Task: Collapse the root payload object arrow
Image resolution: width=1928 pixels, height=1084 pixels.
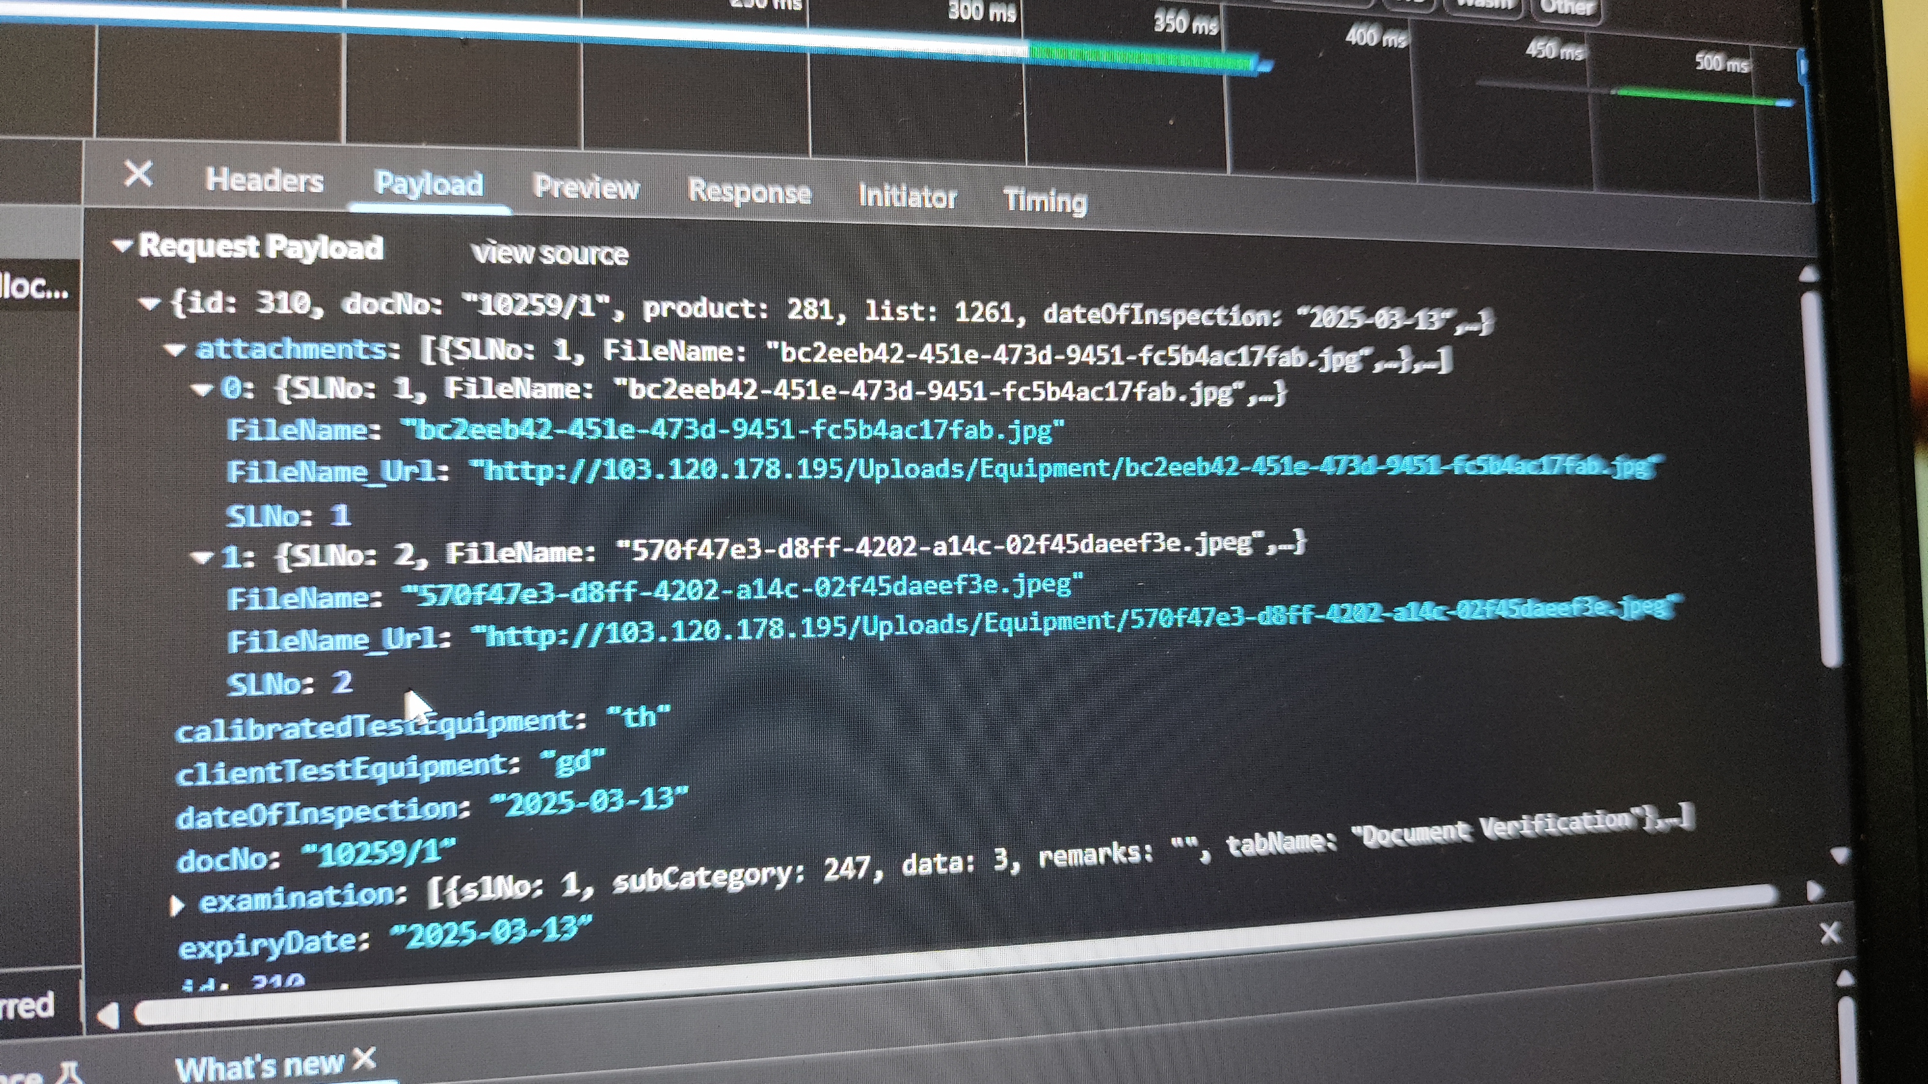Action: pyautogui.click(x=150, y=303)
